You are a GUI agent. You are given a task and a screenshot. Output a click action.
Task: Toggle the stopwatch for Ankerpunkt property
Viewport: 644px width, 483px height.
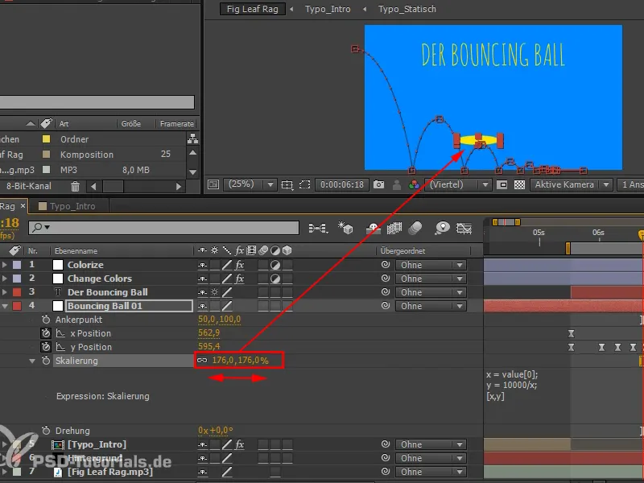[46, 320]
